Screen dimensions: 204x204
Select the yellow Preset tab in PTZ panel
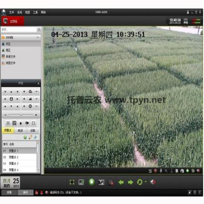tap(8, 130)
